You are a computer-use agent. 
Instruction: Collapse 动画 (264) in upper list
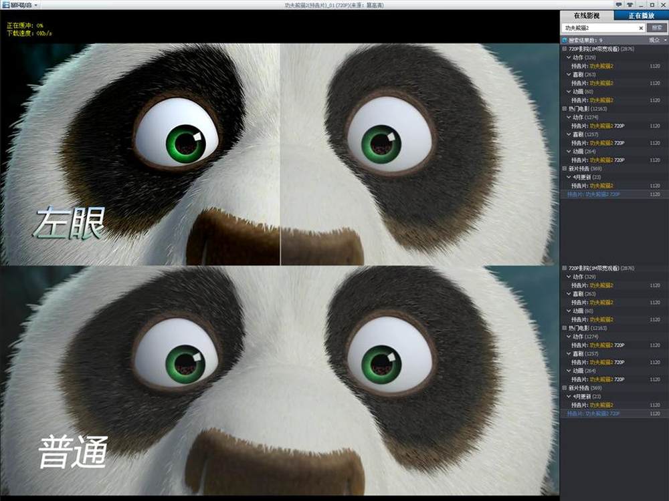coord(569,151)
